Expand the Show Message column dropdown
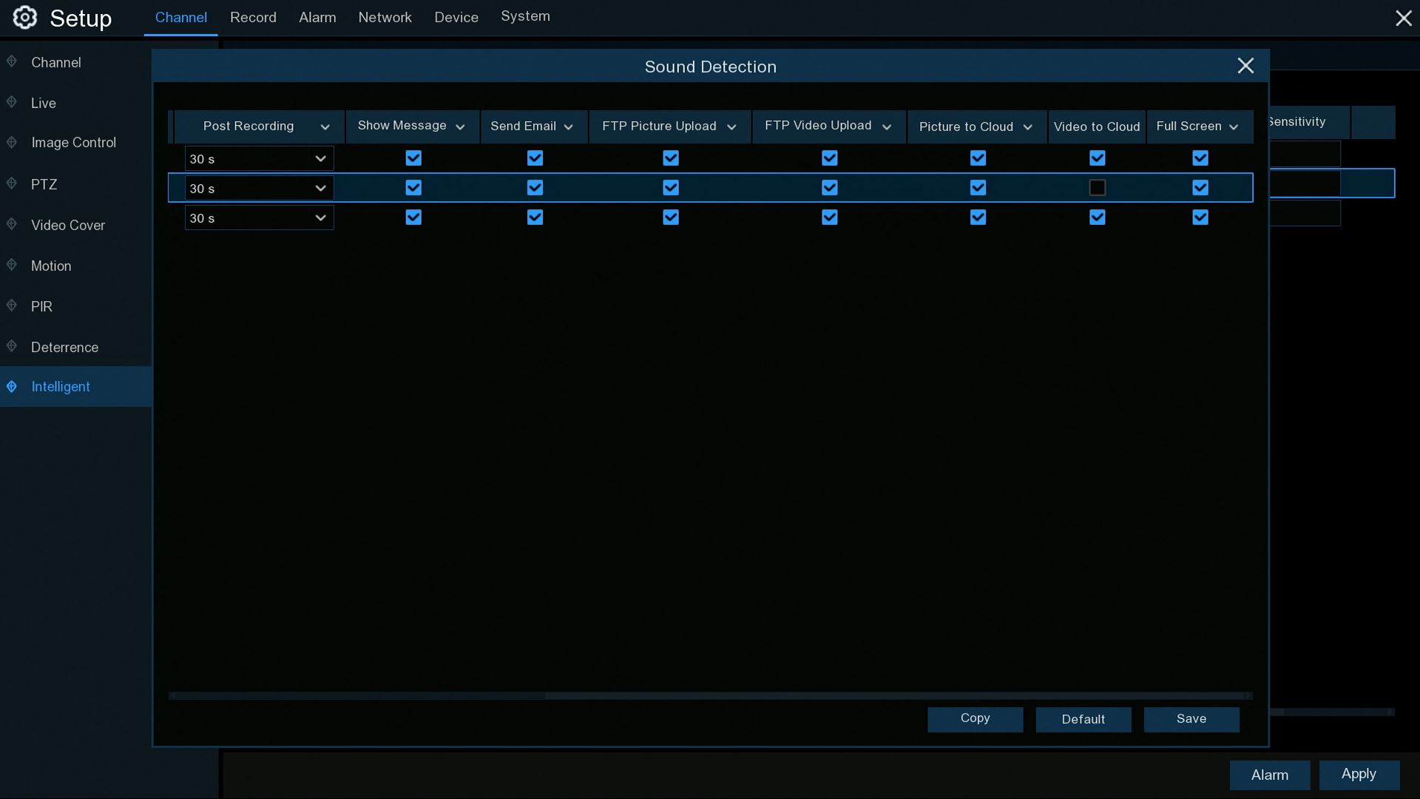 point(460,127)
